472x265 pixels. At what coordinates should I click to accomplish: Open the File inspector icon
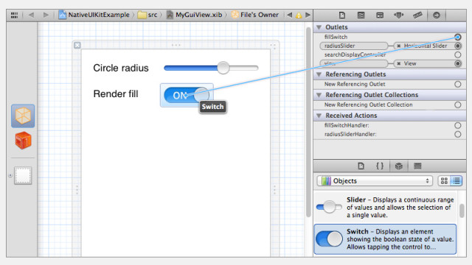pos(342,15)
